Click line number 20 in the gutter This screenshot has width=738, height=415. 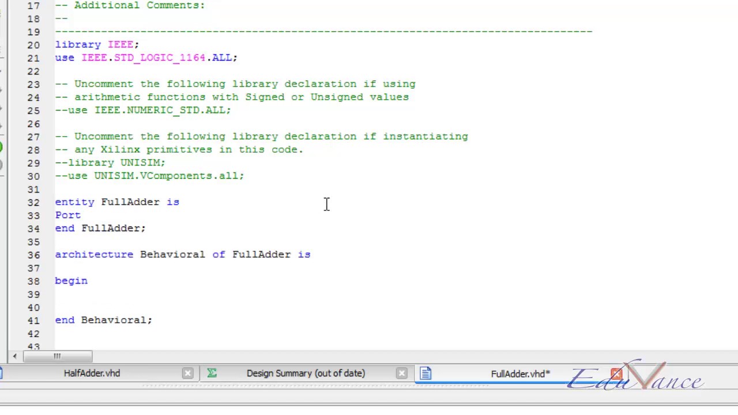[33, 45]
